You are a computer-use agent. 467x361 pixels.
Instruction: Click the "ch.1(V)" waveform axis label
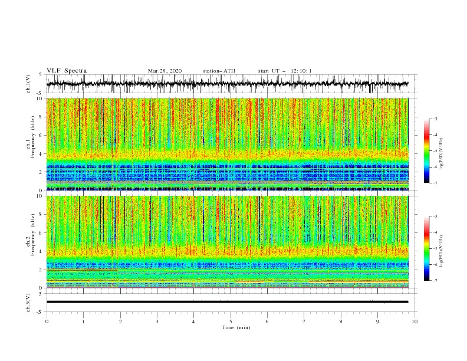[28, 84]
